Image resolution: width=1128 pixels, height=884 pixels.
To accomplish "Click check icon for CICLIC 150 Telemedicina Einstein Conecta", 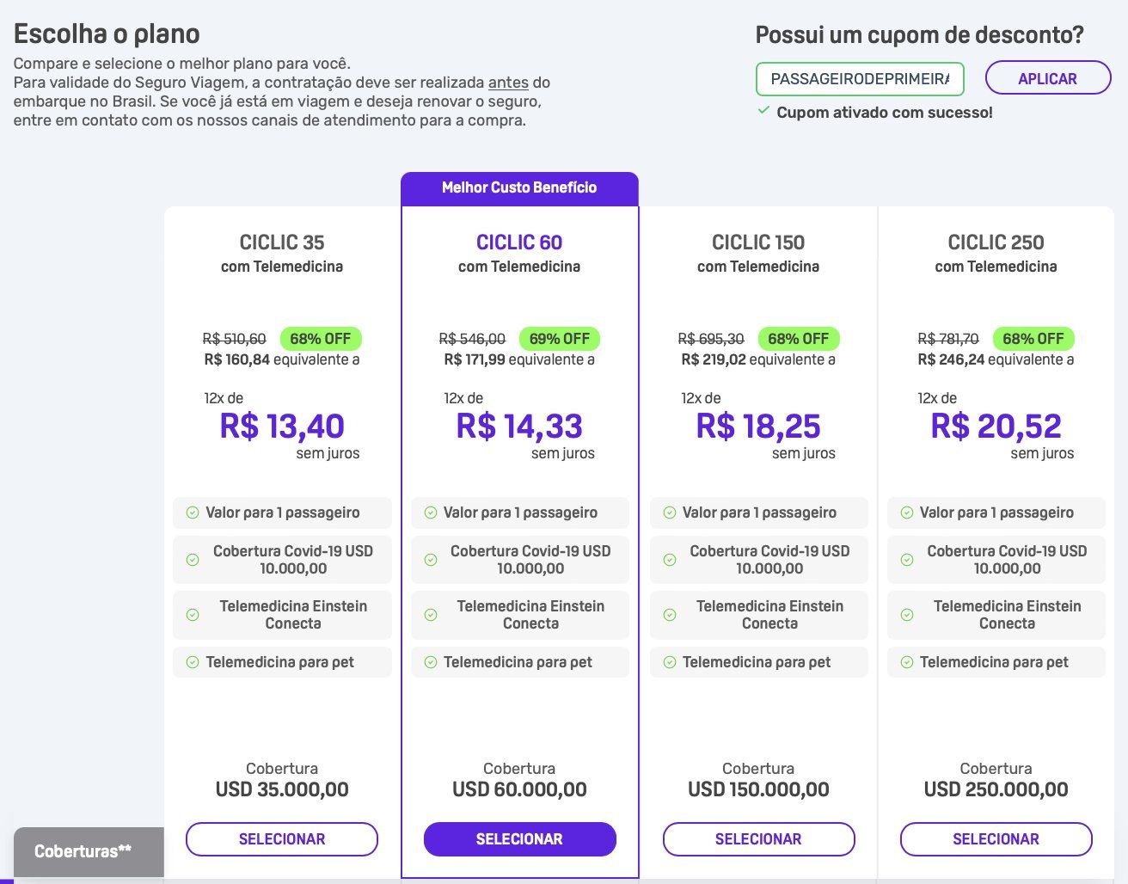I will click(670, 615).
